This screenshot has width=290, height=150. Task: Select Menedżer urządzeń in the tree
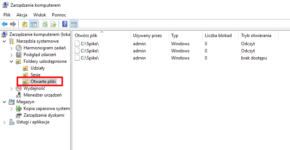(42, 95)
